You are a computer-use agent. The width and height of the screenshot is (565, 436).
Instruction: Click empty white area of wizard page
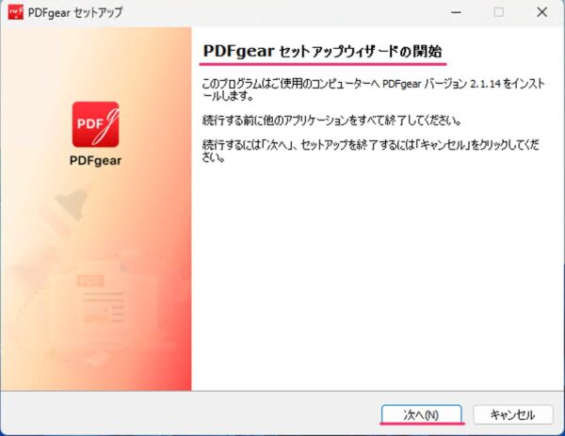(x=377, y=283)
